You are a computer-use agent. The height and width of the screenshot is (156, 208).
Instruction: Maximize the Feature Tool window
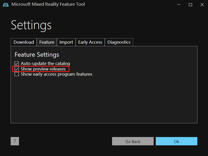click(190, 5)
